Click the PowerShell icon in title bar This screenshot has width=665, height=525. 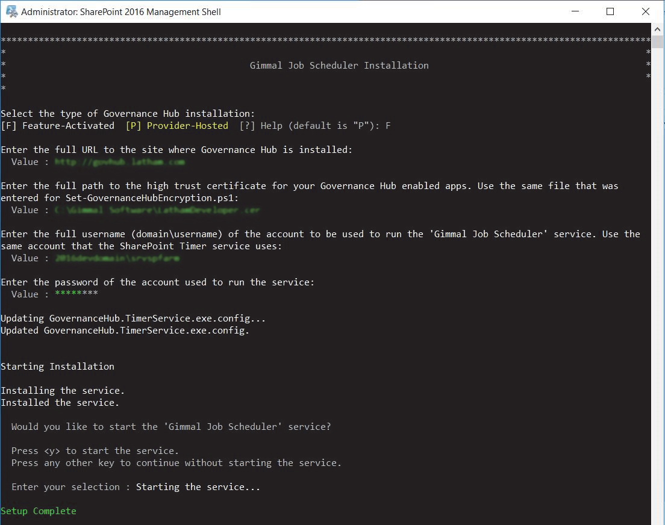coord(11,11)
